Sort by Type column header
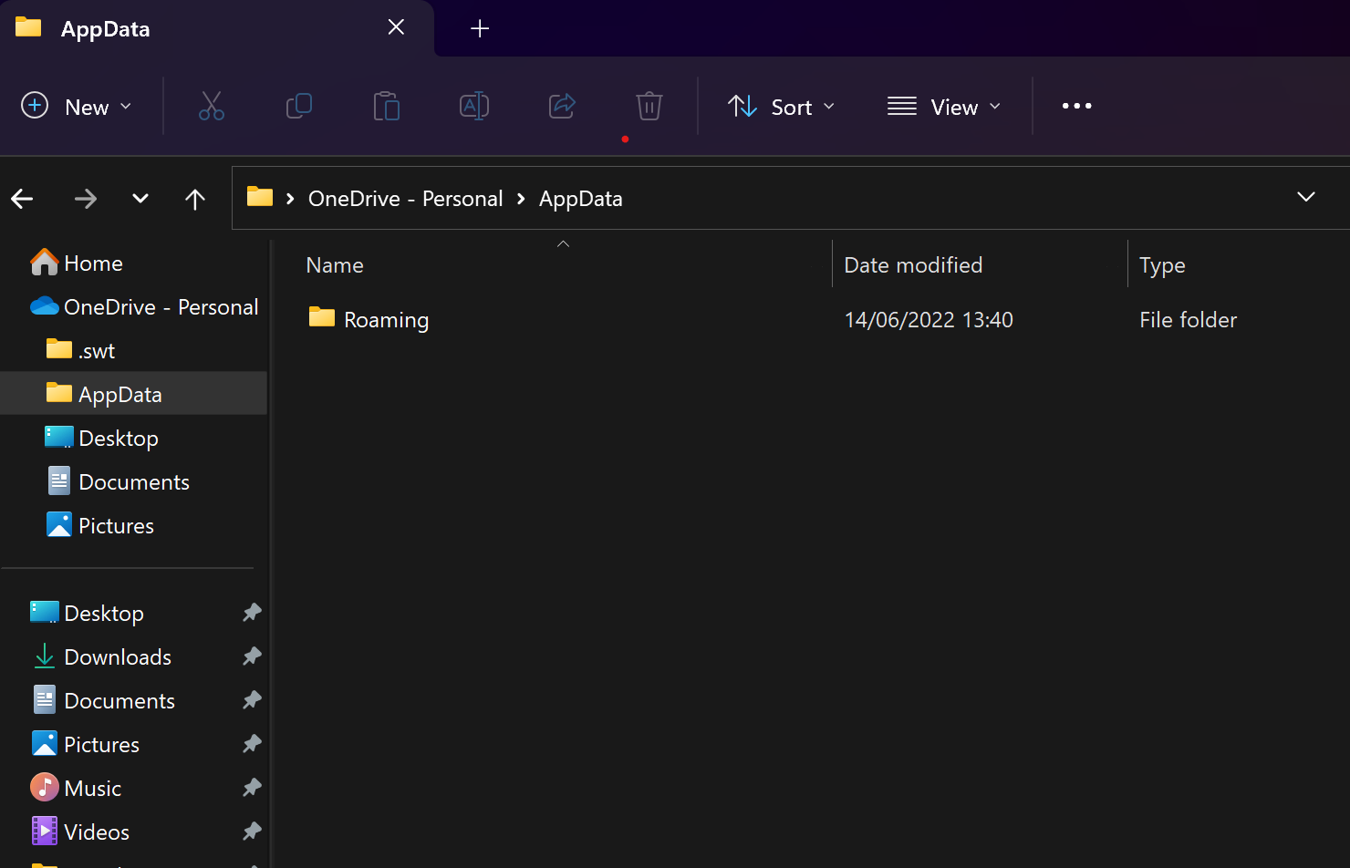The width and height of the screenshot is (1350, 868). click(1162, 265)
